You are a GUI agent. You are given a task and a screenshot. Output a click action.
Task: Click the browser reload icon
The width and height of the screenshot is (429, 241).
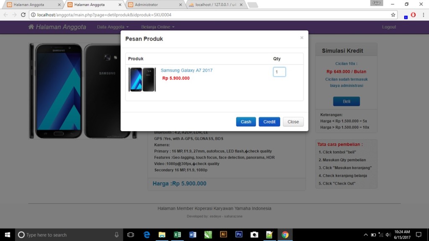coord(23,15)
